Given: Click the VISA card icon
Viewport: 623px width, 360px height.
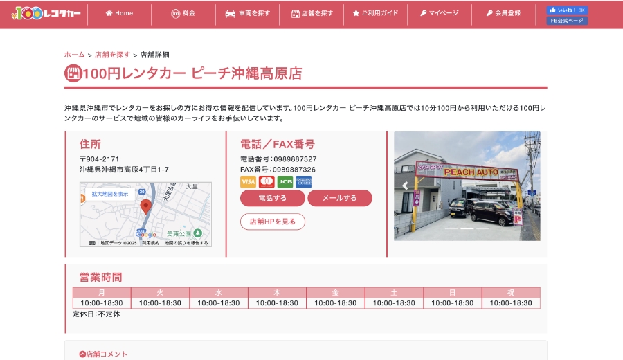Looking at the screenshot, I should click(248, 182).
